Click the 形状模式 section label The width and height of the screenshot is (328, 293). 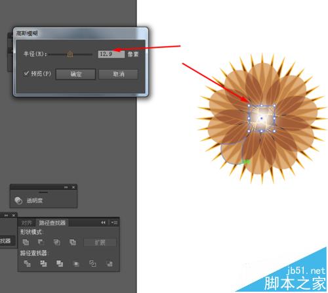(31, 232)
